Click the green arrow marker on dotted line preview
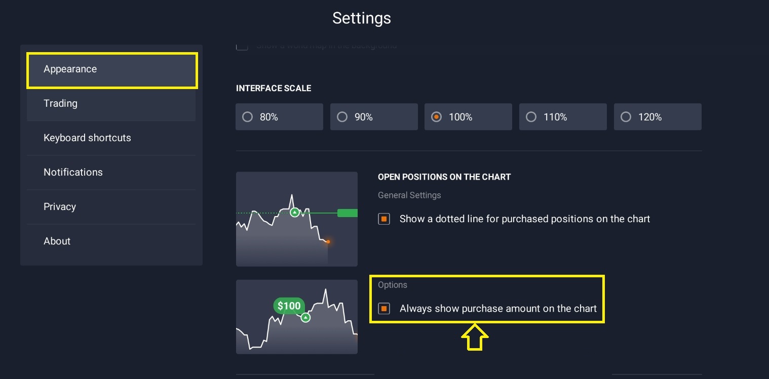This screenshot has height=379, width=769. click(294, 213)
